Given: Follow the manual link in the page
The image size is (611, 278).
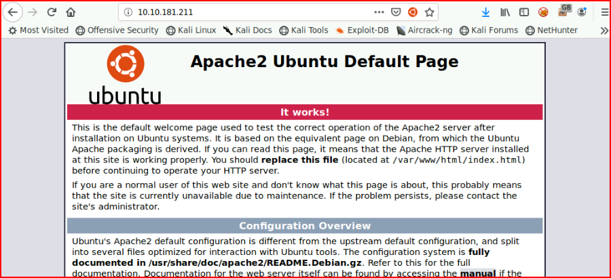Looking at the screenshot, I should 478,274.
